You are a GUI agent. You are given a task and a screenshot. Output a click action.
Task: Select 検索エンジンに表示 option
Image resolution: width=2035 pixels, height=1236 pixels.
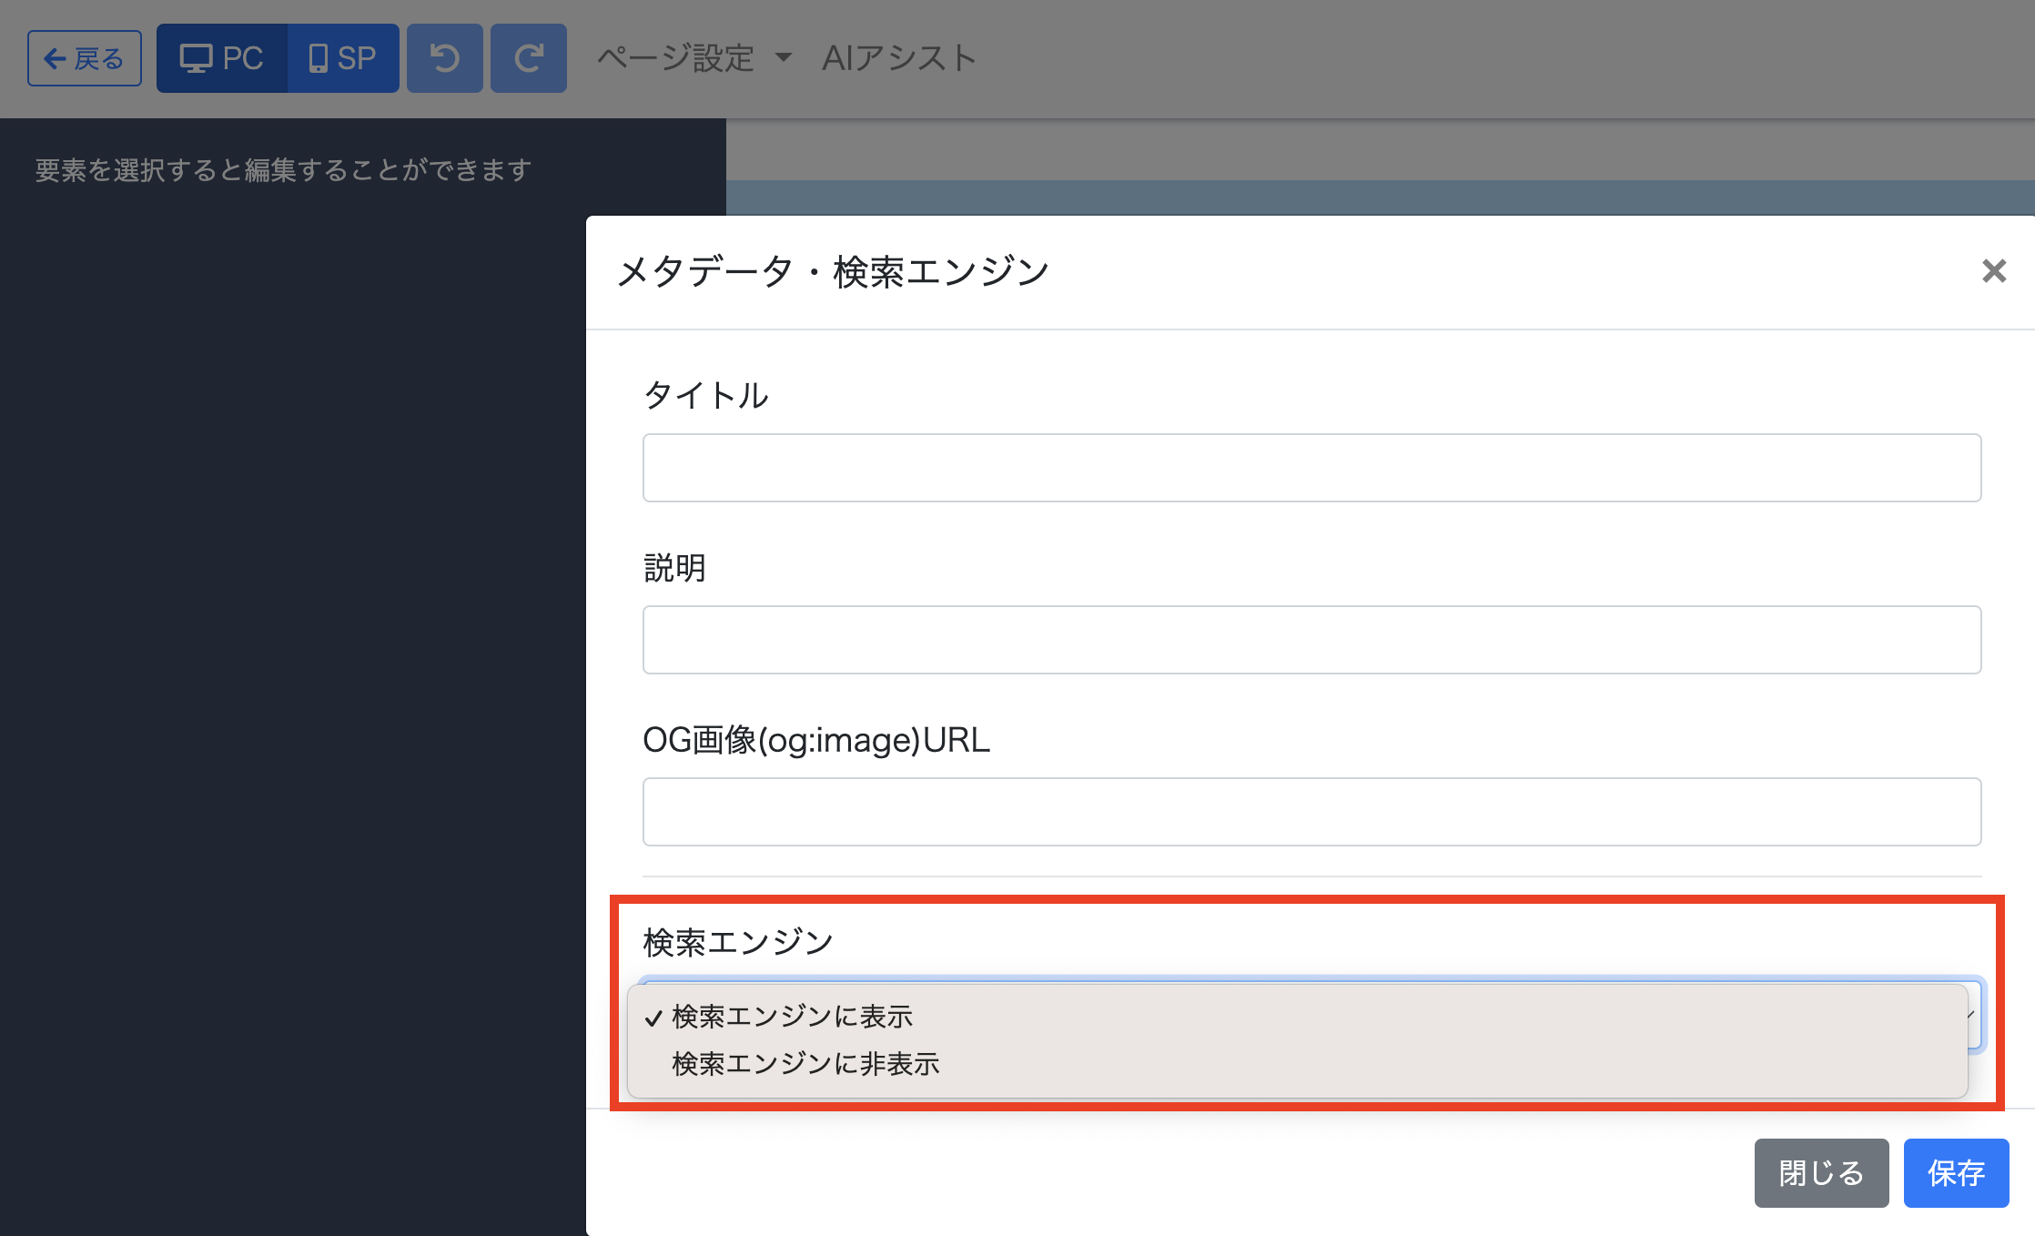pos(792,1017)
